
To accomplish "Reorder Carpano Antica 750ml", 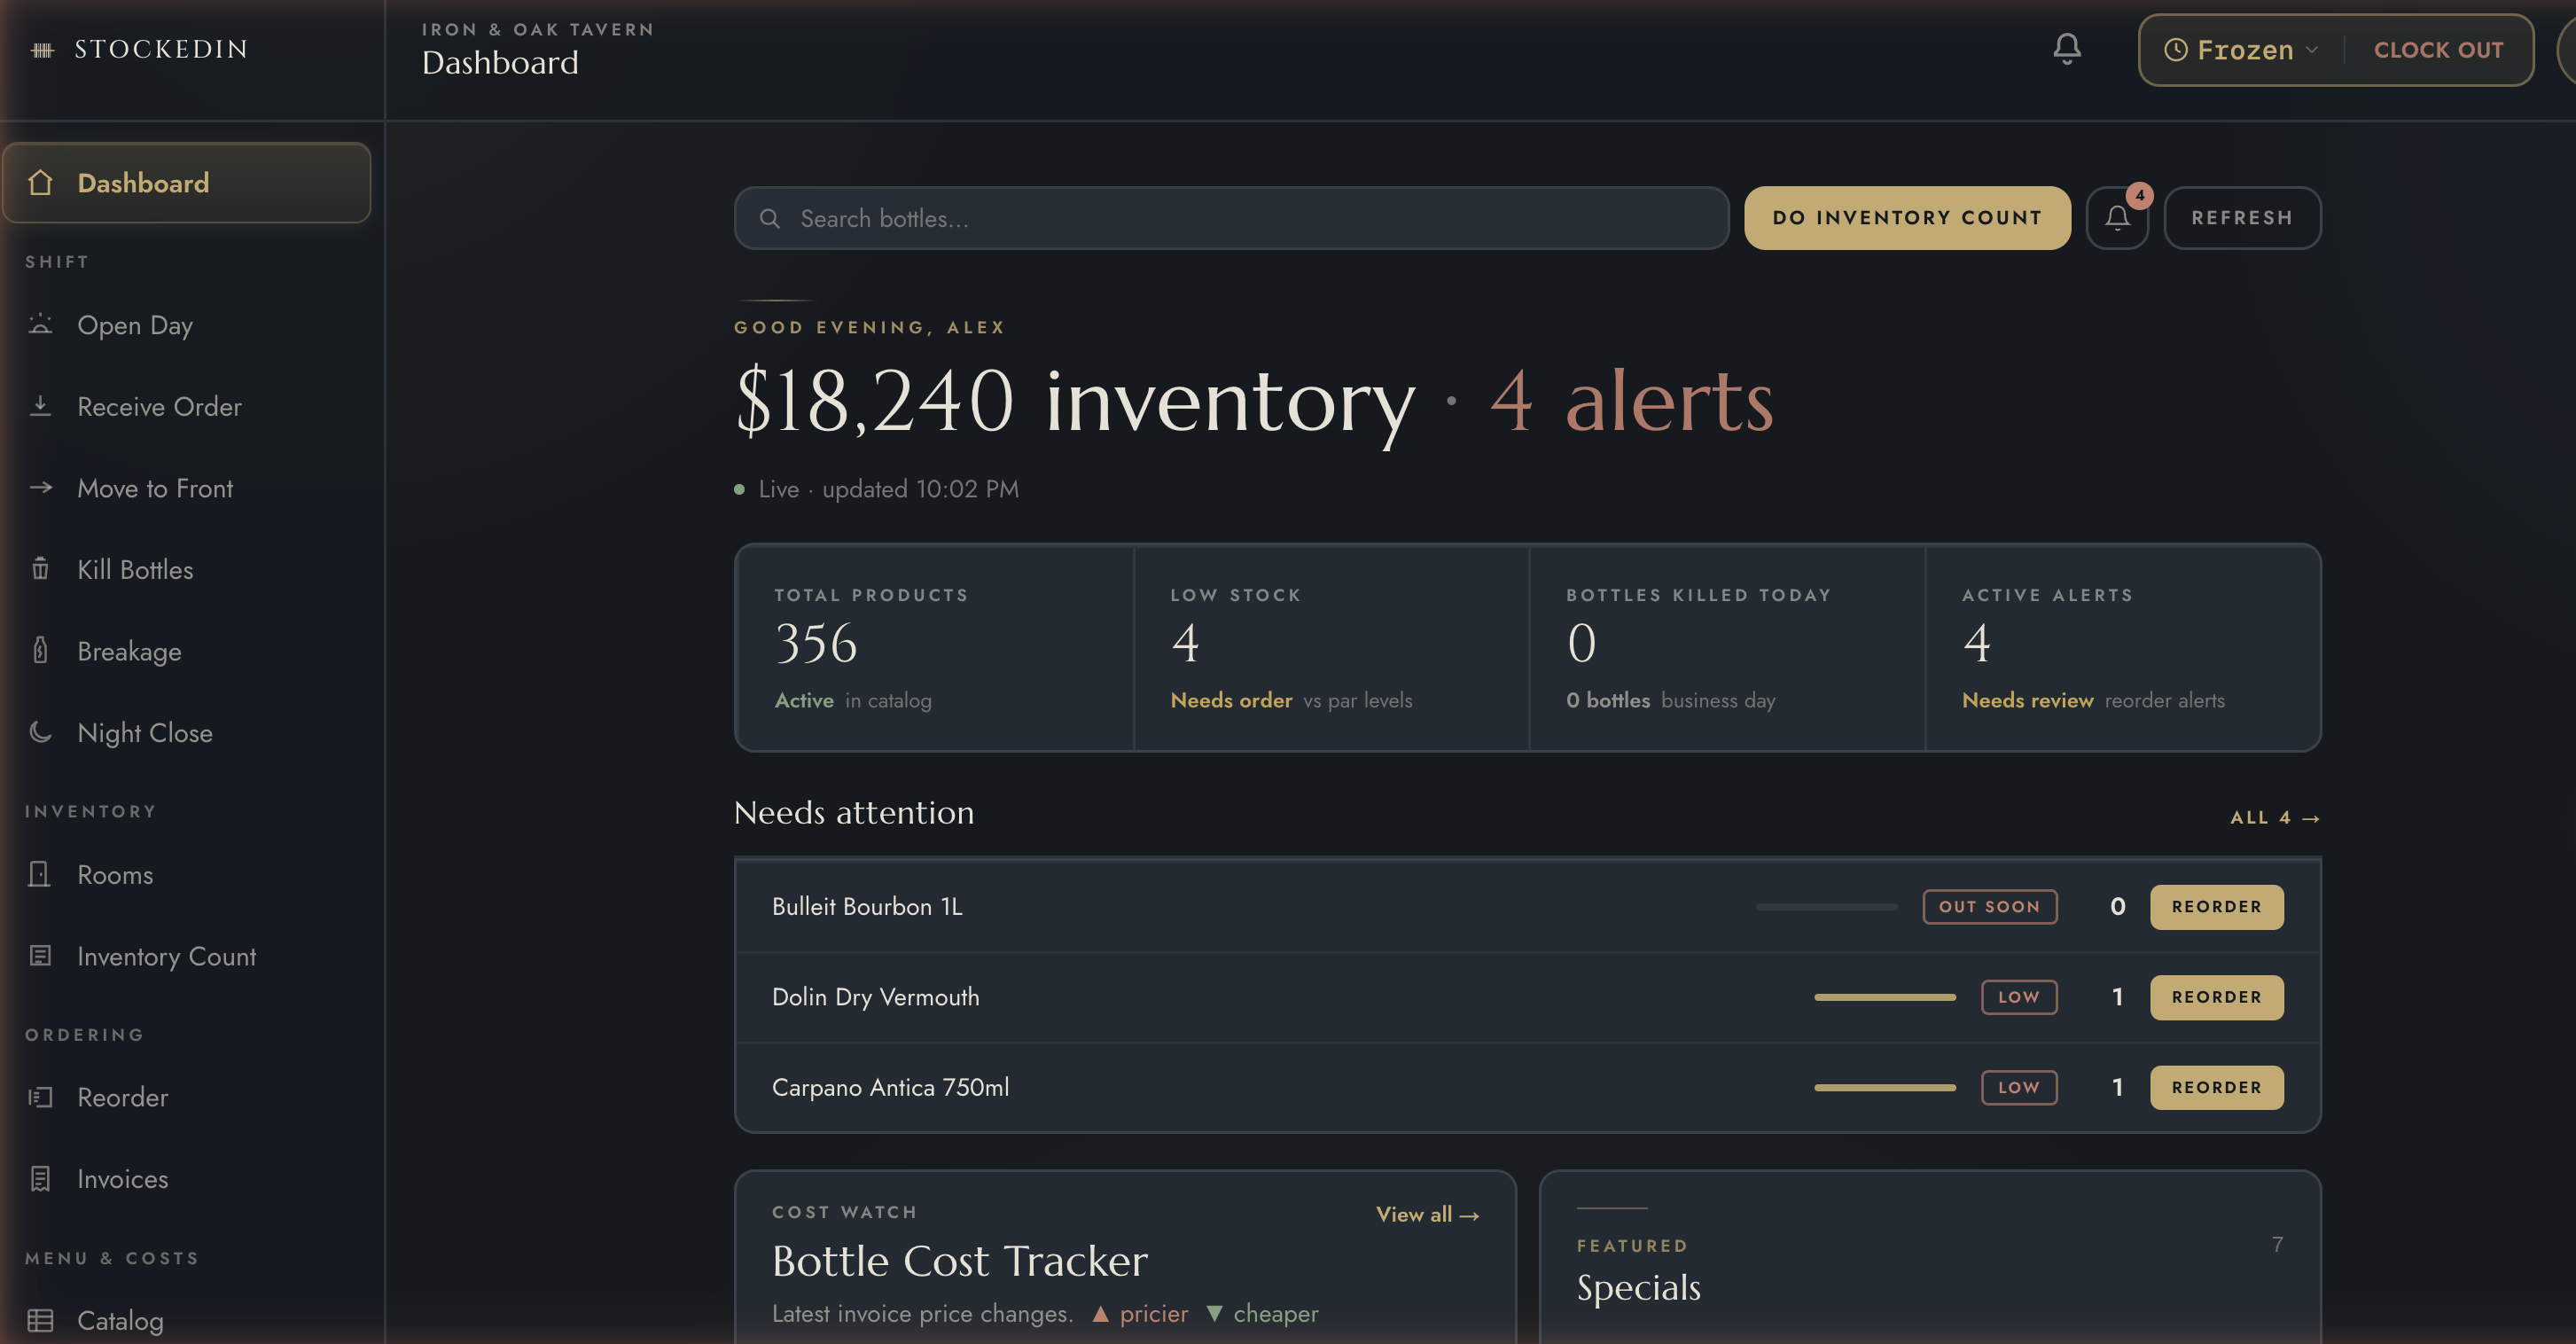I will [x=2216, y=1087].
